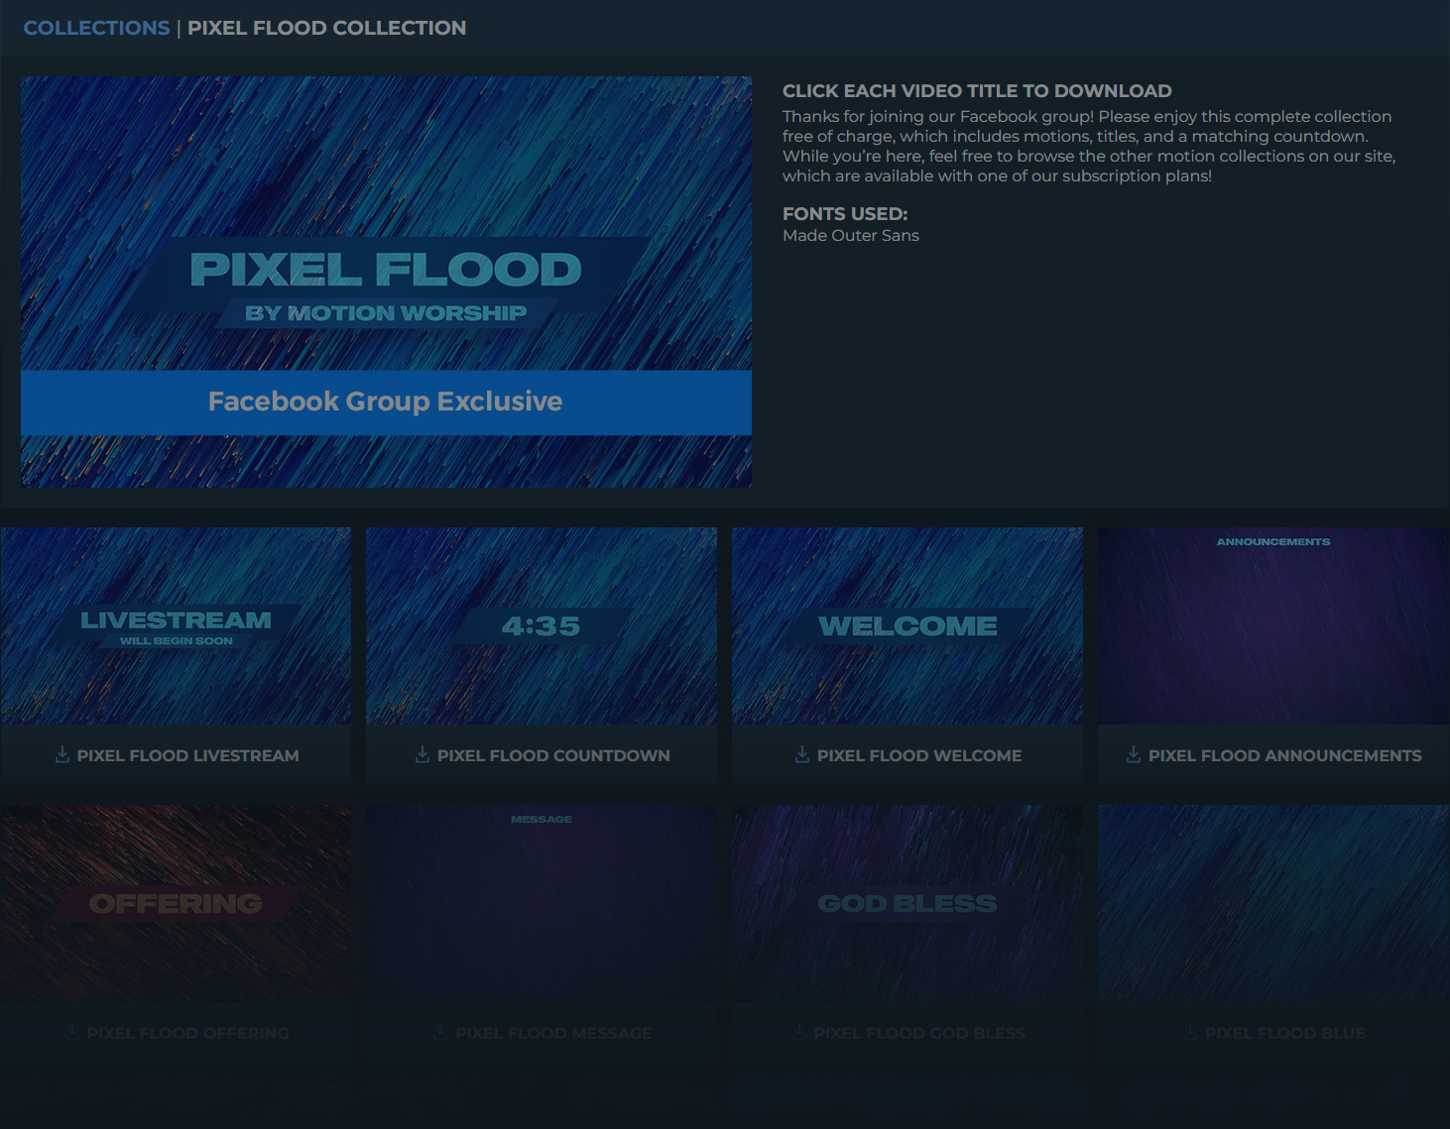Image resolution: width=1450 pixels, height=1129 pixels.
Task: Download the Pixel Flood Blue title
Action: tap(1285, 1033)
